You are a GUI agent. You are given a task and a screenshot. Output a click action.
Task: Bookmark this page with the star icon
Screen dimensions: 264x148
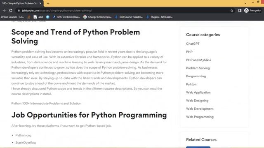click(232, 10)
